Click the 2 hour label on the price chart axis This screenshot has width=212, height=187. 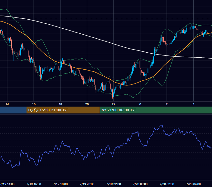click(x=167, y=104)
